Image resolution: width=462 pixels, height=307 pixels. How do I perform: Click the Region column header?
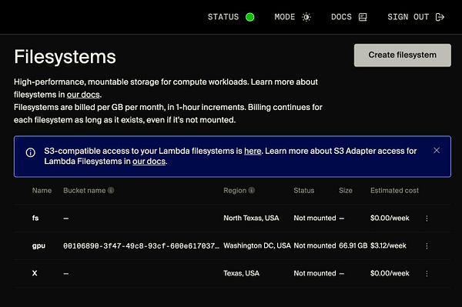pos(235,191)
